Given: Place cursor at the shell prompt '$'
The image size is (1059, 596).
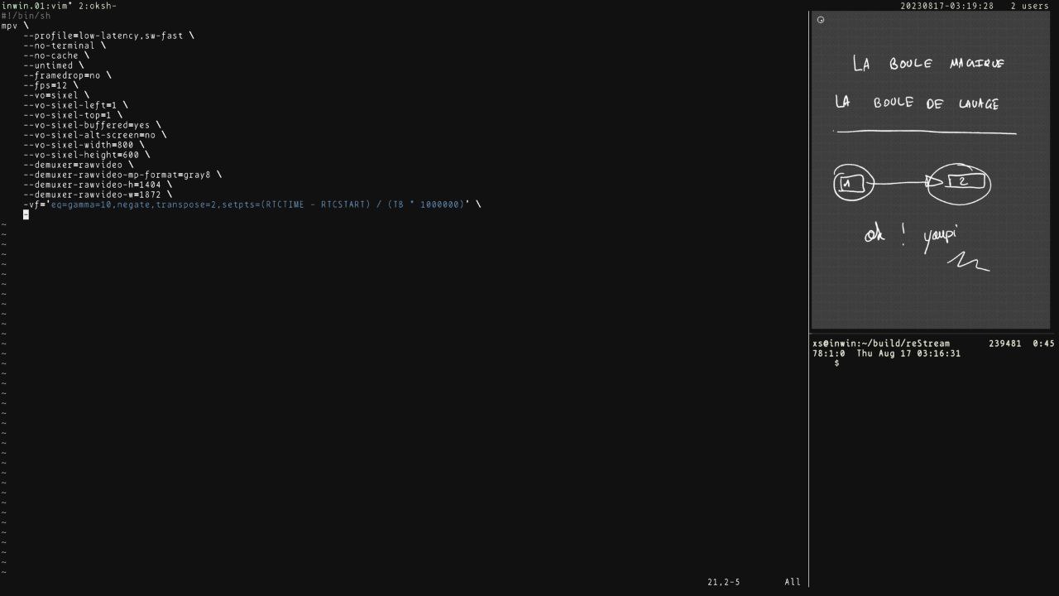Looking at the screenshot, I should click(836, 363).
